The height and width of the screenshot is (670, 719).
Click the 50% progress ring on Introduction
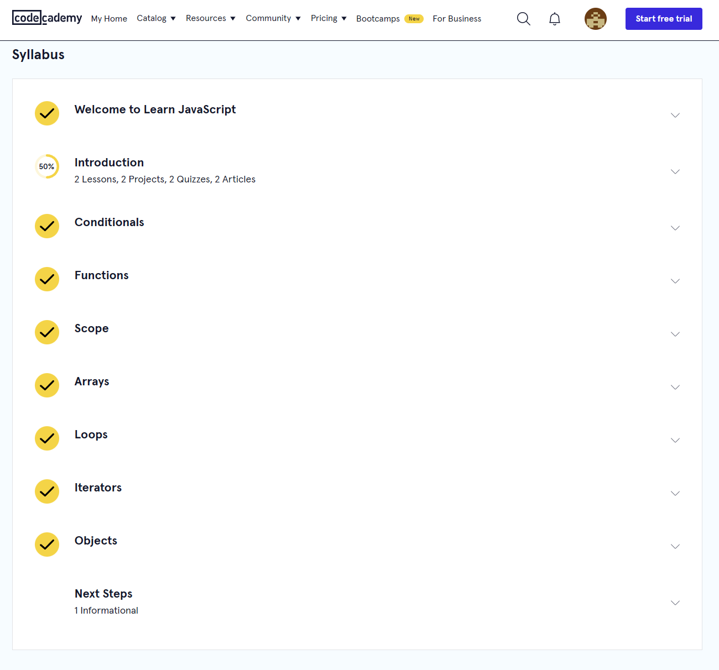click(x=46, y=166)
